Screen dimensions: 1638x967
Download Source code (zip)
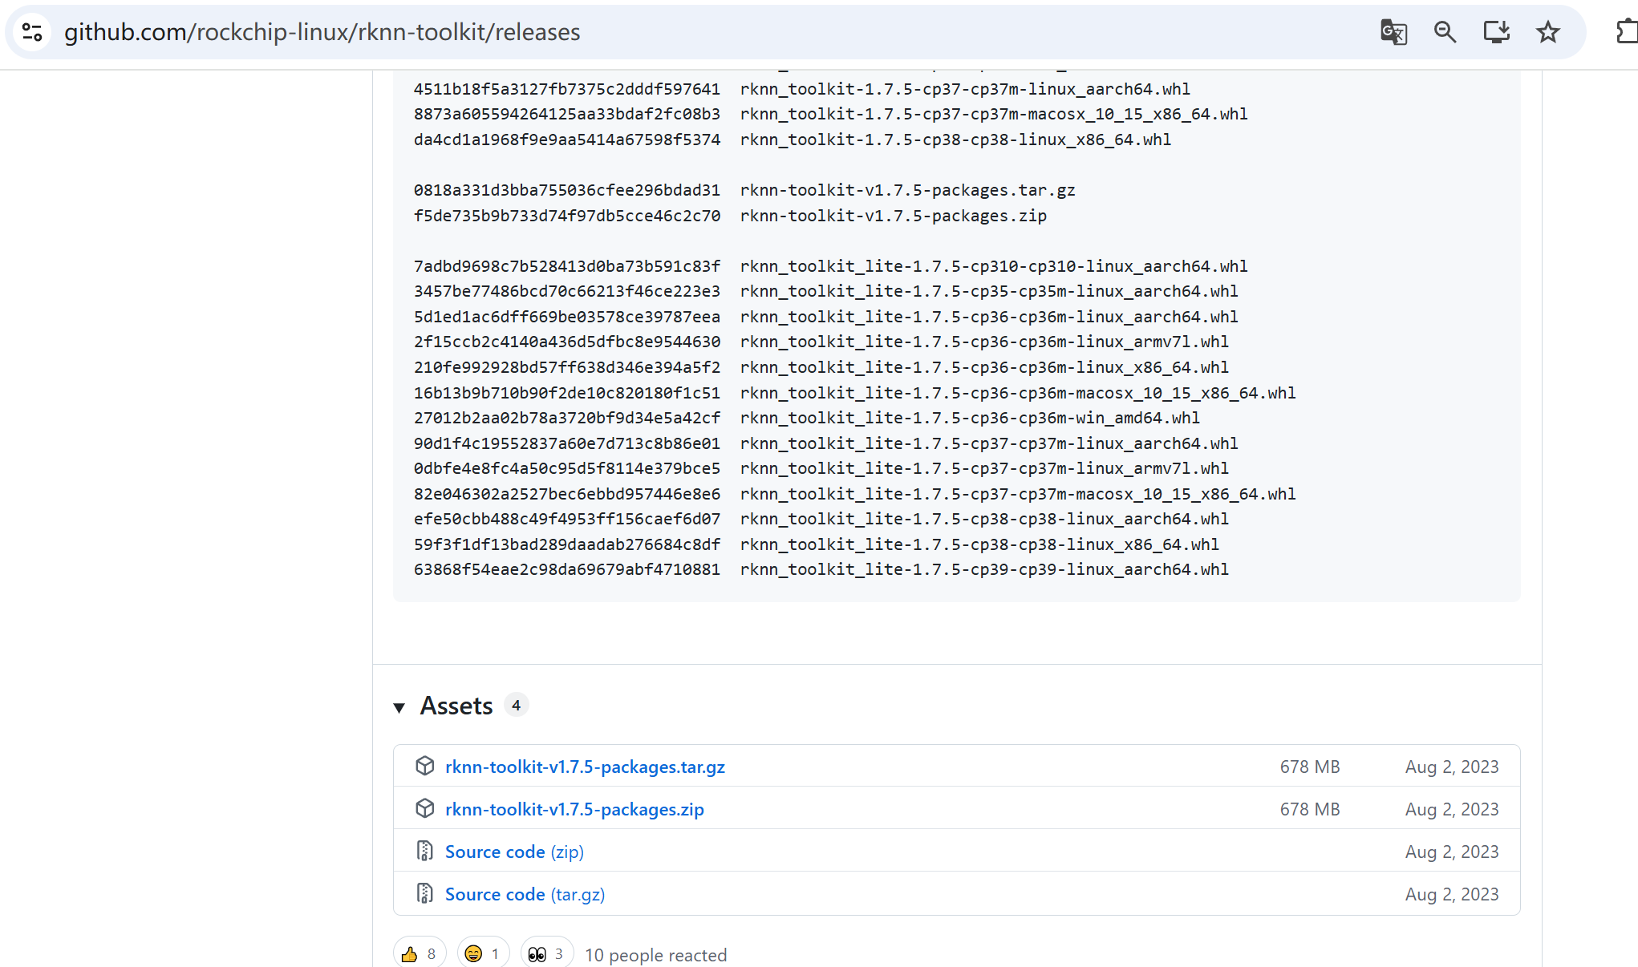point(514,852)
